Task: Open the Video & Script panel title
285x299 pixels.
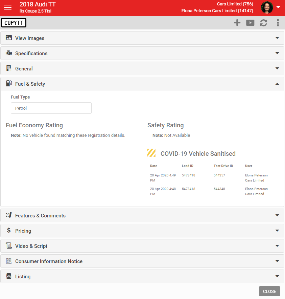Action: click(31, 246)
